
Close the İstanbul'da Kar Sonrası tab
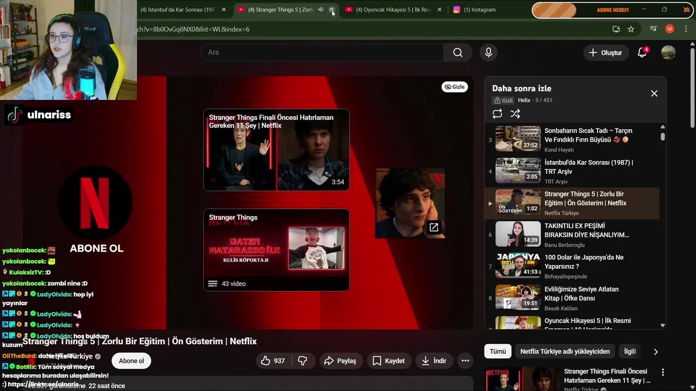point(223,10)
